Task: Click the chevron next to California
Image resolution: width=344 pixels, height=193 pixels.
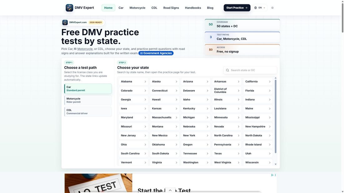Action: [270, 82]
